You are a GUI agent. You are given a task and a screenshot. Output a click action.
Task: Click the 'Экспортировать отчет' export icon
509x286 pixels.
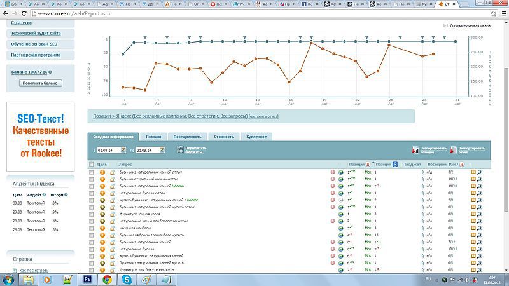pos(454,151)
